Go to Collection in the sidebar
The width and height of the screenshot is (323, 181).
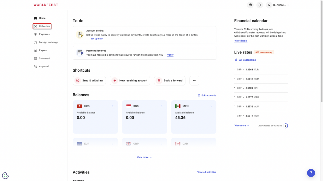(x=42, y=26)
